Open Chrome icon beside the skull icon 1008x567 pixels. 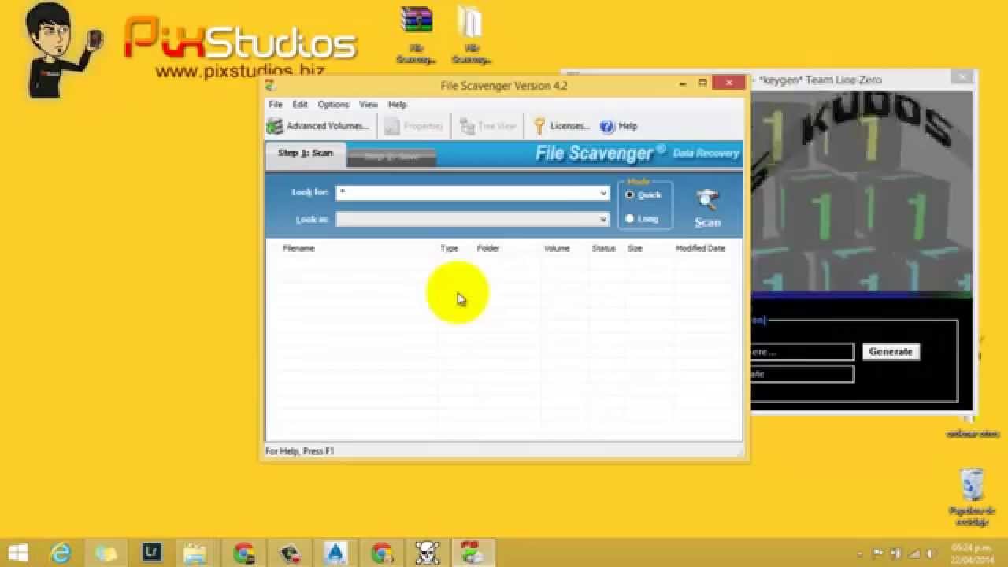point(382,553)
